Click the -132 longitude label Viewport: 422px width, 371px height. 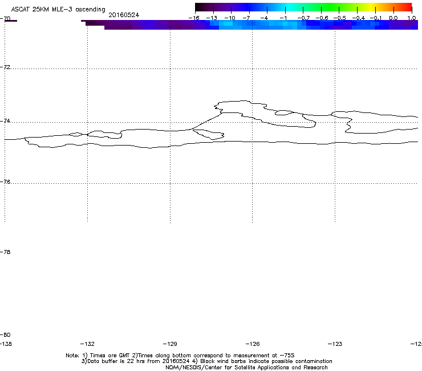click(87, 344)
